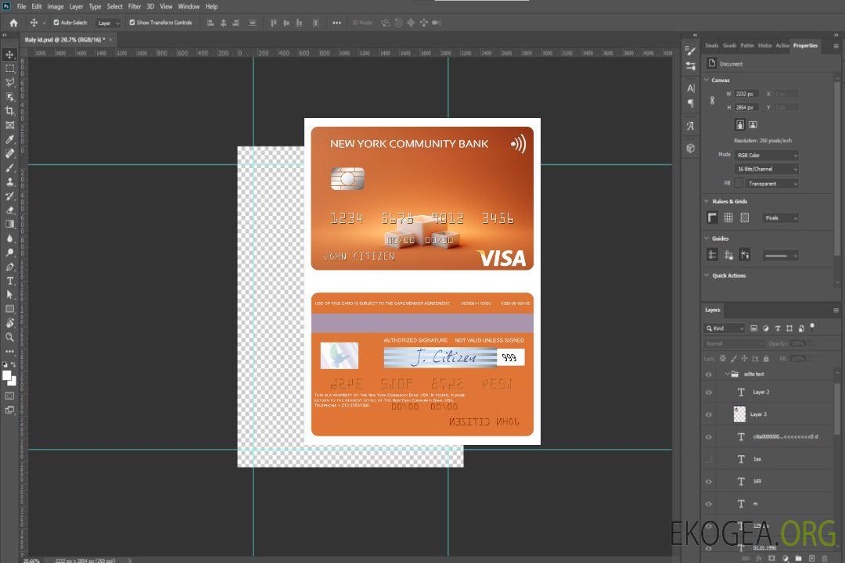Open the RGB Color mode dropdown
845x563 pixels.
click(x=766, y=155)
